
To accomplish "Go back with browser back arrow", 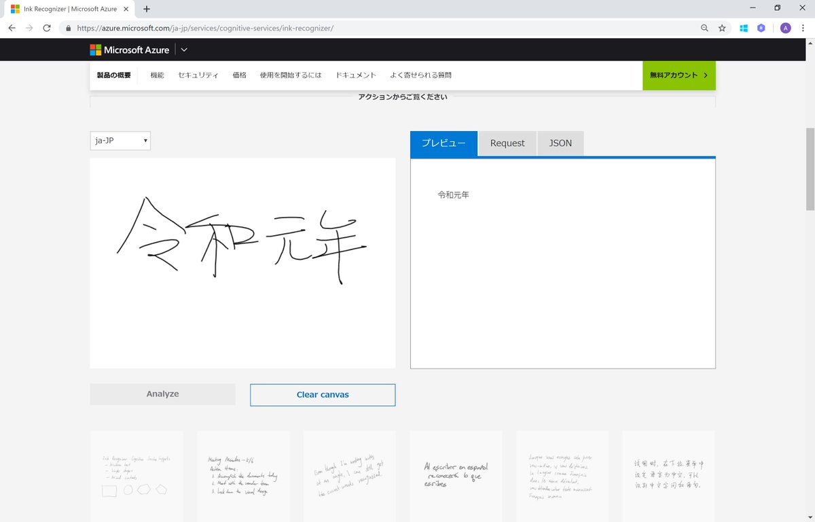I will pos(12,28).
